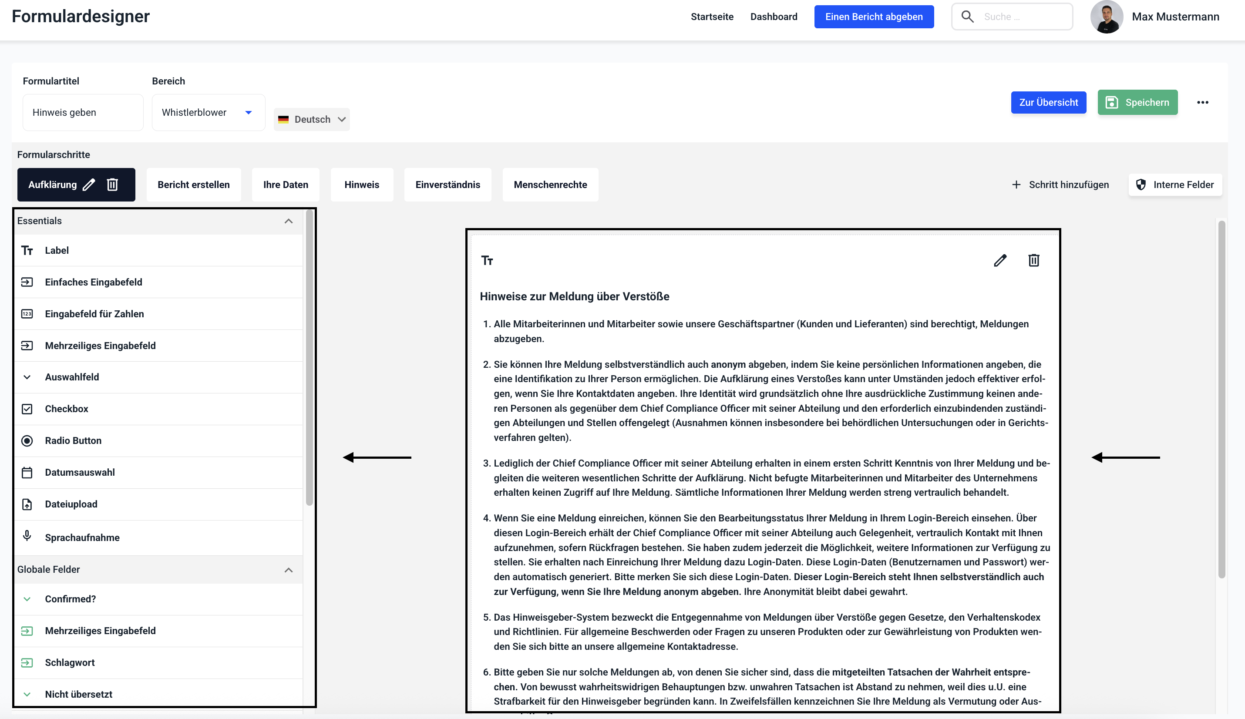
Task: Open the Menschenrechte step tab
Action: tap(550, 185)
